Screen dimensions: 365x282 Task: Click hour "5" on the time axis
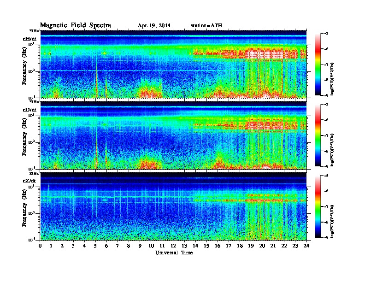coord(95,246)
